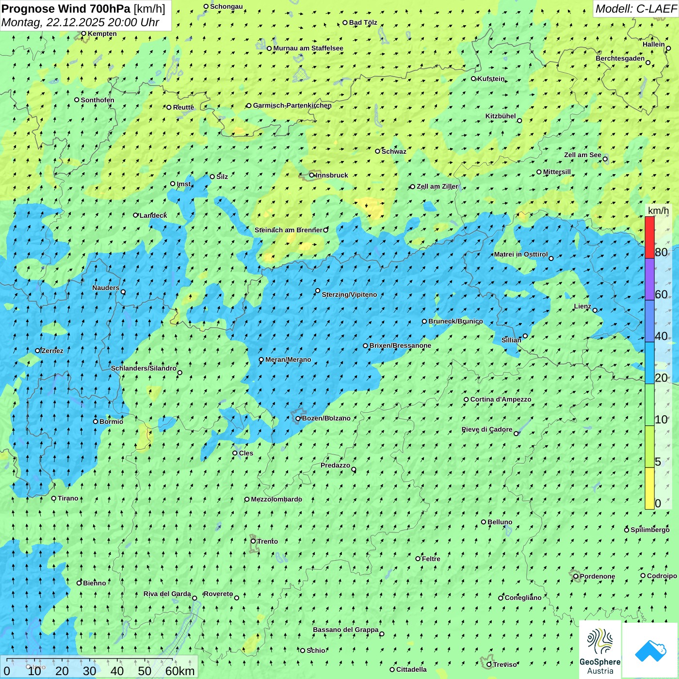
Task: Click the Sonthofen city label
Action: pos(97,100)
